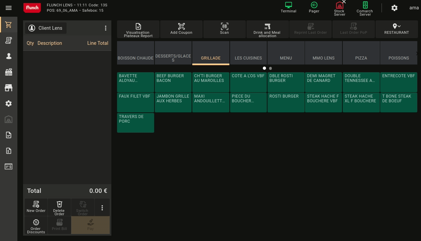
Task: Open the hamburger main menu
Action: pos(9,8)
